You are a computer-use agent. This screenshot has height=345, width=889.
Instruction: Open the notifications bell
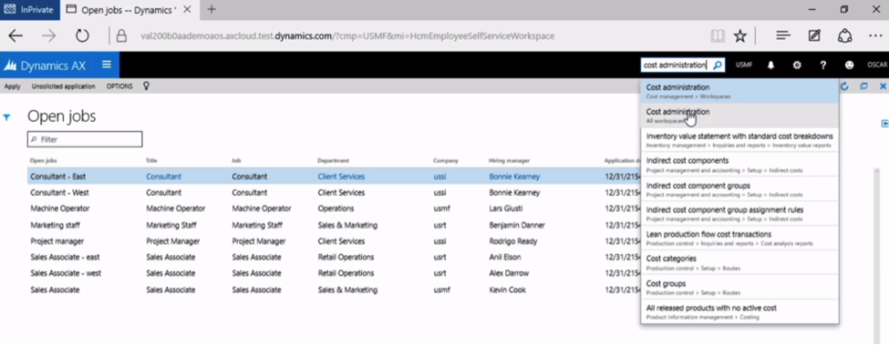coord(770,65)
